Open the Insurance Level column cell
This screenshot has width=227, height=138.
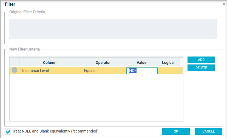tap(50, 71)
